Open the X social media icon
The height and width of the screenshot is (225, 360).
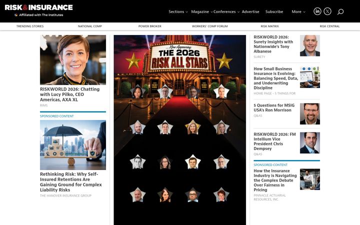327,11
